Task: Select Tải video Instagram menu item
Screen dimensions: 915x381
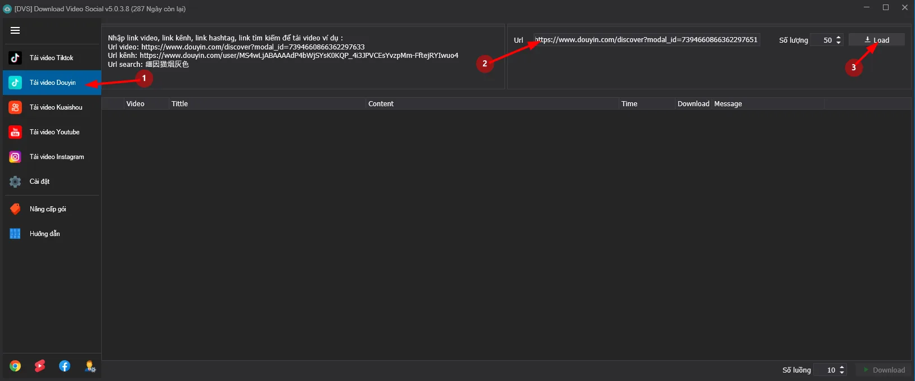Action: coord(52,157)
